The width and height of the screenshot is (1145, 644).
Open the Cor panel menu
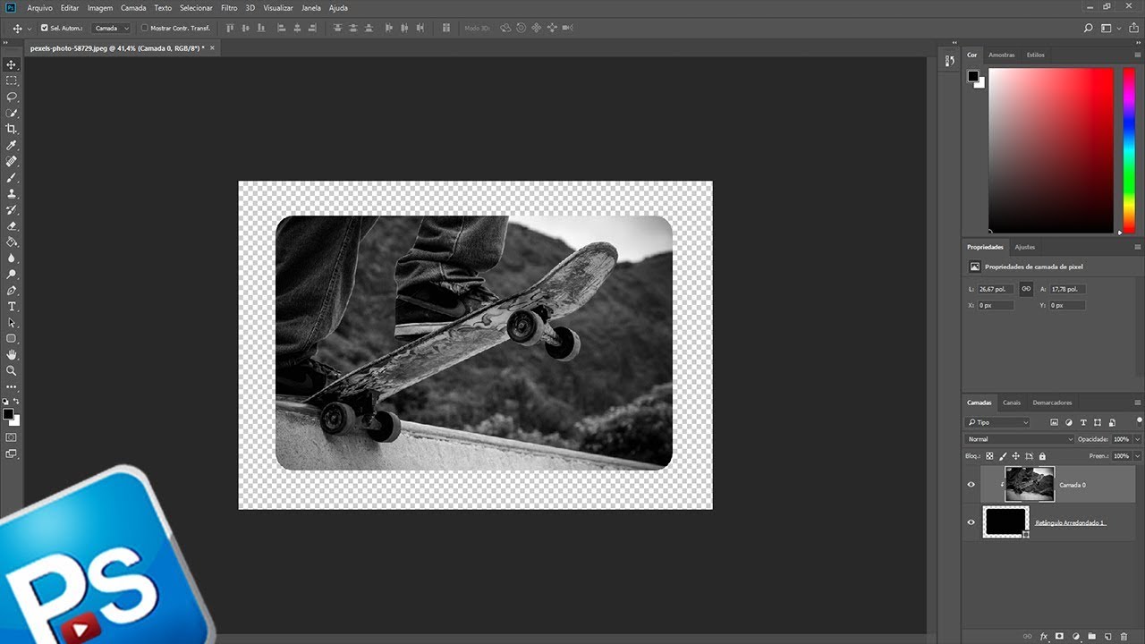1138,55
